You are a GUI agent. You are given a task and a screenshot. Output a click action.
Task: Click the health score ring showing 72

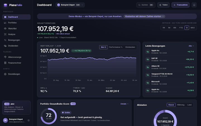coord(49,116)
